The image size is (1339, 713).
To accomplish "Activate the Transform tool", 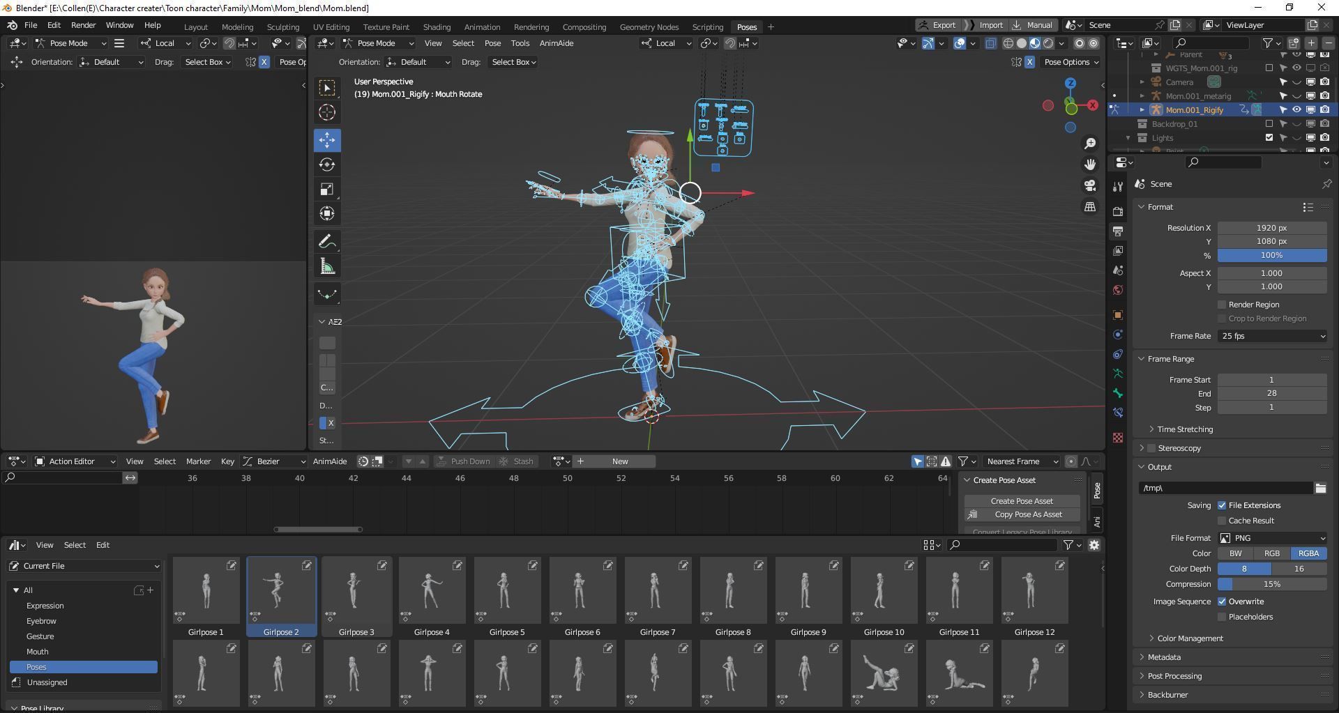I will click(x=327, y=213).
